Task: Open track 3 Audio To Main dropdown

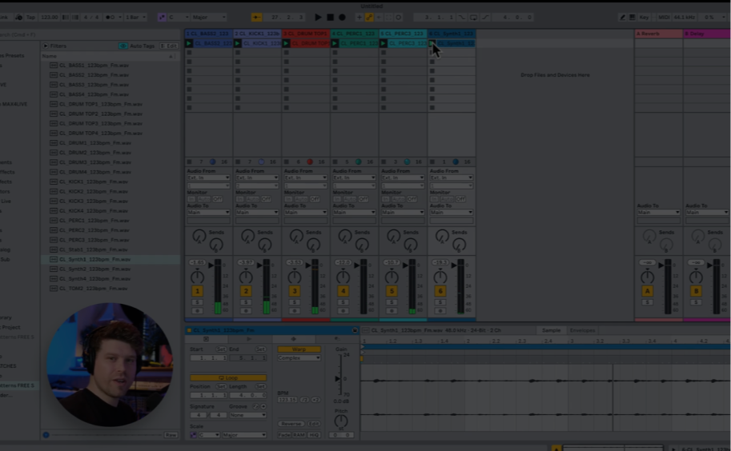Action: click(305, 212)
